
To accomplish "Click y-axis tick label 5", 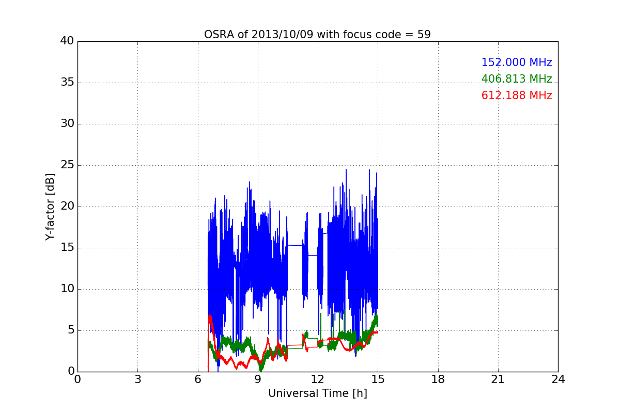I will [x=70, y=330].
